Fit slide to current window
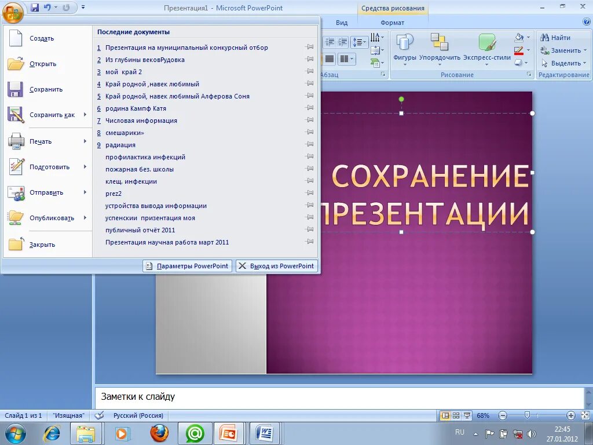 click(x=585, y=415)
